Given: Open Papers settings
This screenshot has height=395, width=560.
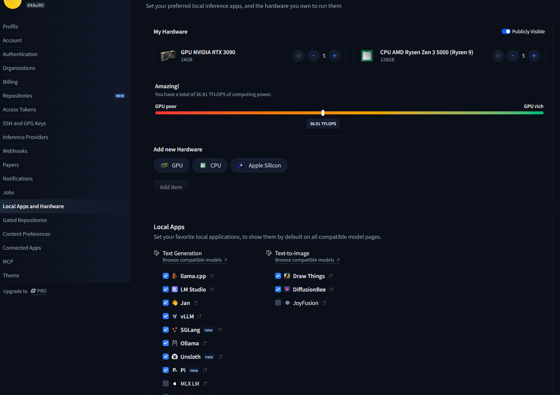Looking at the screenshot, I should [x=65, y=165].
